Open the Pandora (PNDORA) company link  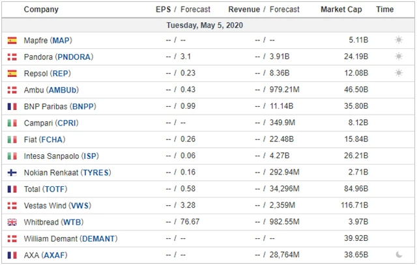58,57
